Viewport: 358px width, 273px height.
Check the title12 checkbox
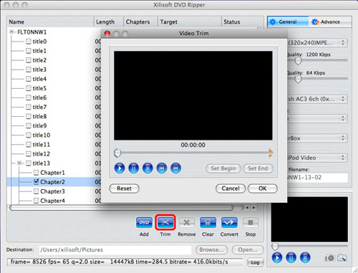click(29, 154)
